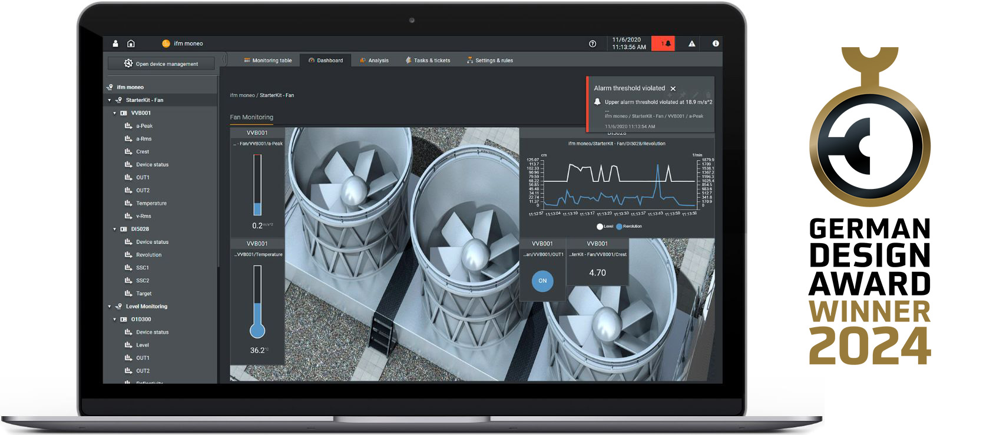Collapse the O1D300 tree node
The image size is (993, 435).
click(115, 320)
